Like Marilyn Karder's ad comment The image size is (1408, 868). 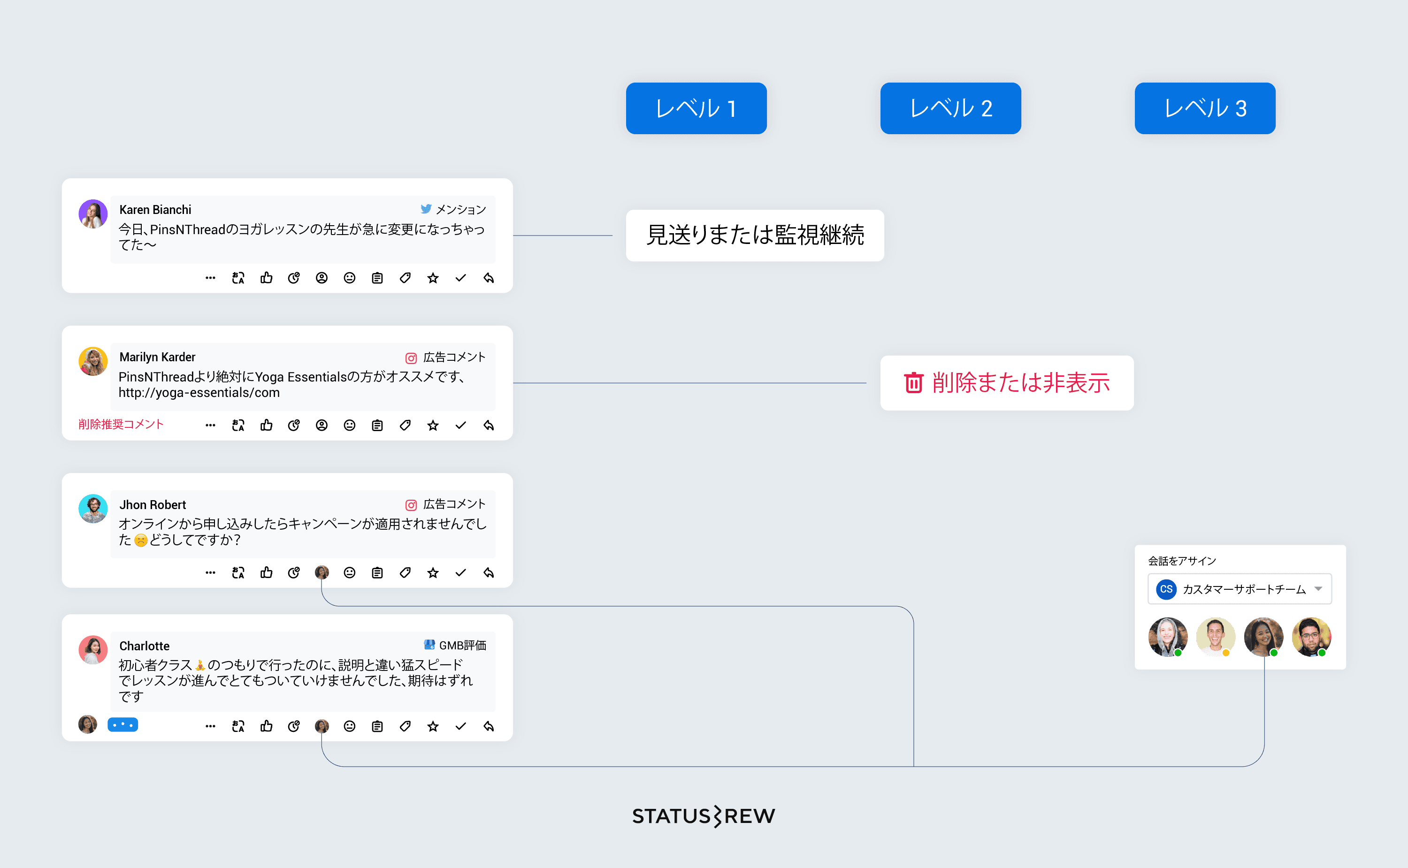267,426
